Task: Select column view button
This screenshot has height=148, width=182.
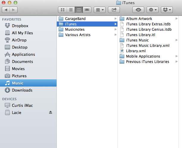Action: pyautogui.click(x=79, y=10)
